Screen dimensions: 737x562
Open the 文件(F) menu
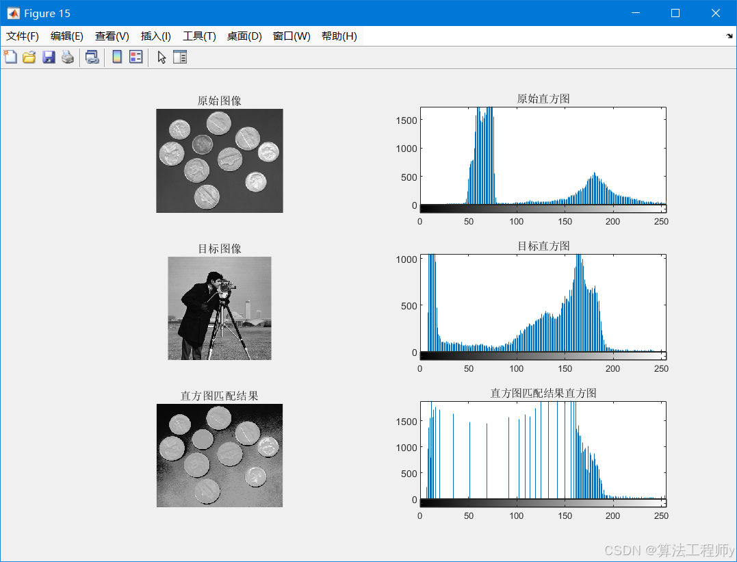(22, 36)
